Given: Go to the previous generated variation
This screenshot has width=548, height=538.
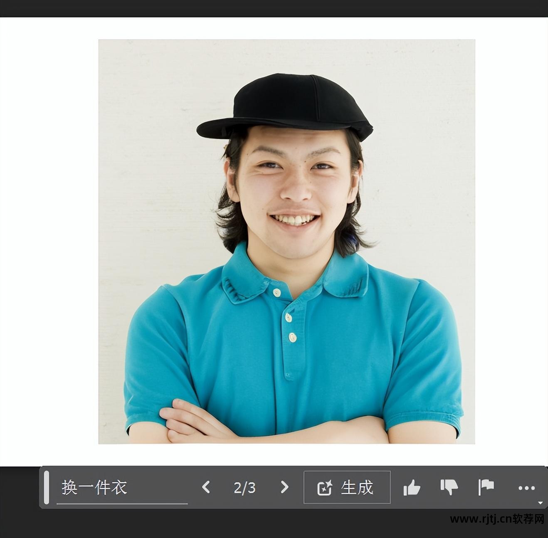Looking at the screenshot, I should (x=206, y=487).
